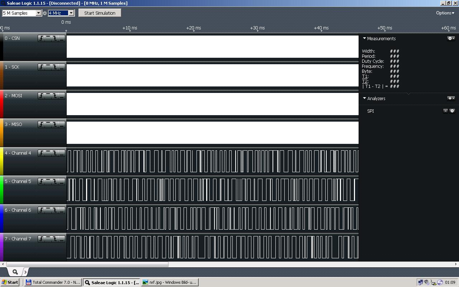Viewport: 459px width, 287px height.
Task: Open the 5 M Samples dropdown
Action: click(22, 13)
